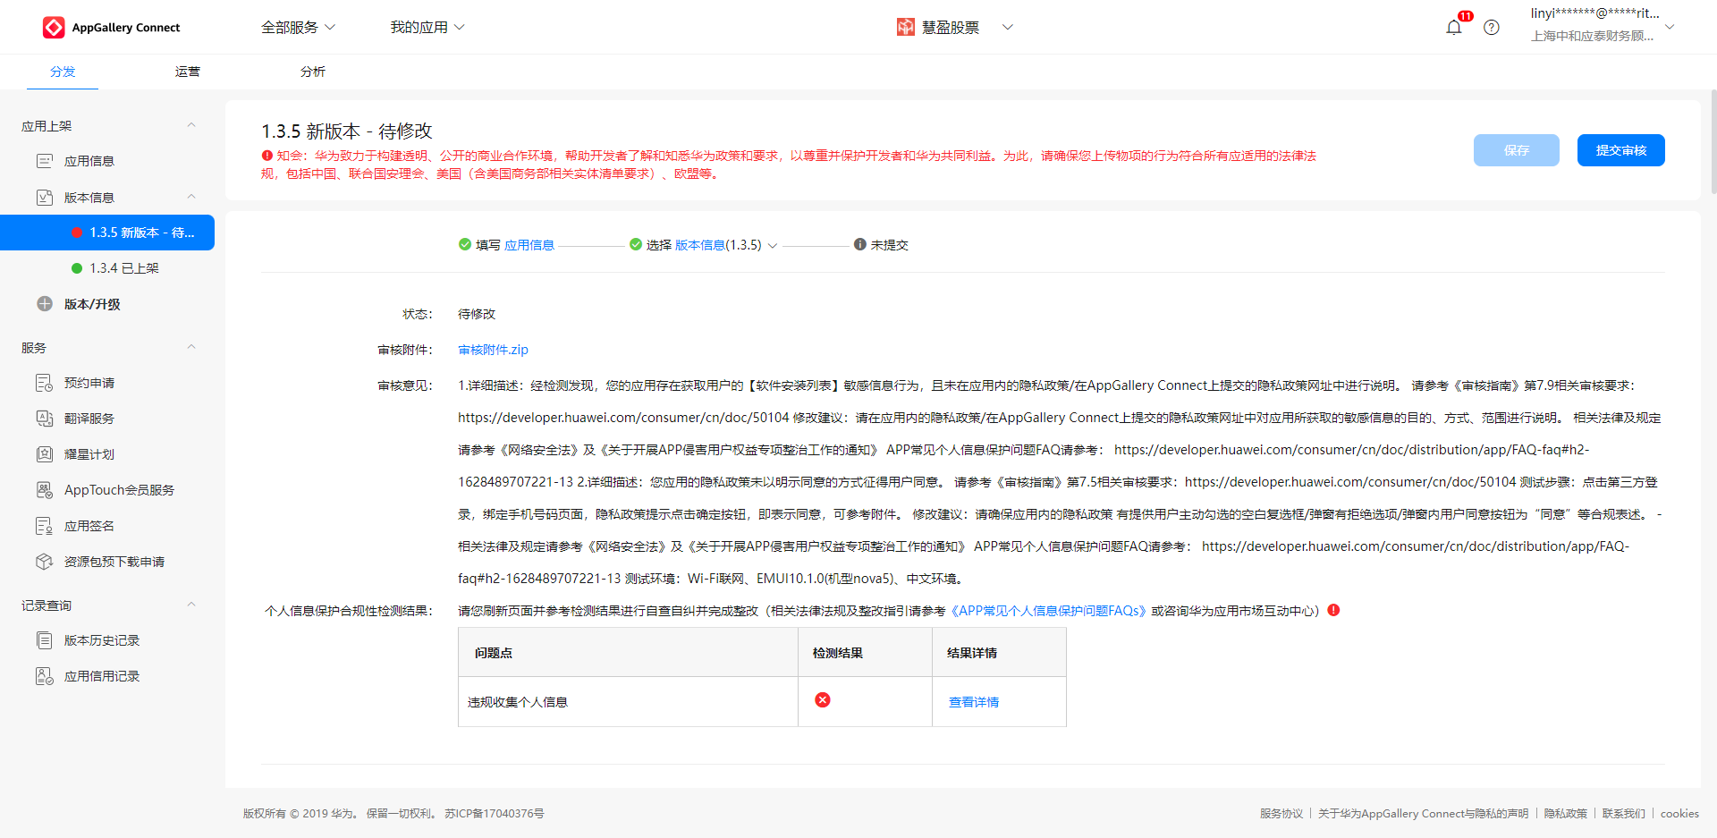Image resolution: width=1717 pixels, height=838 pixels.
Task: Collapse the 版本信息 tree node
Action: click(x=190, y=197)
